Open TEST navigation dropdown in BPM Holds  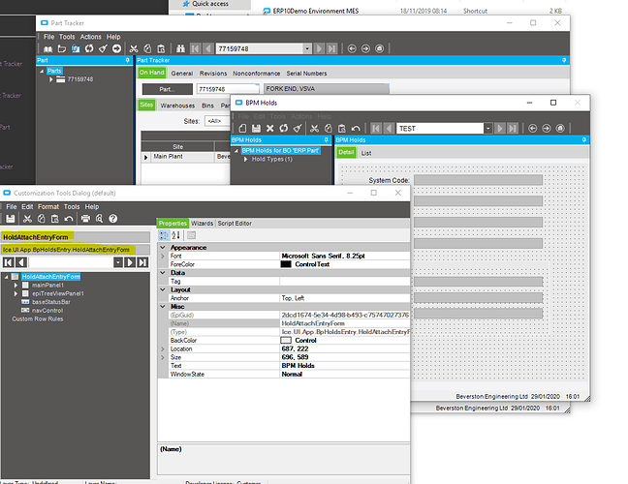[x=487, y=129]
